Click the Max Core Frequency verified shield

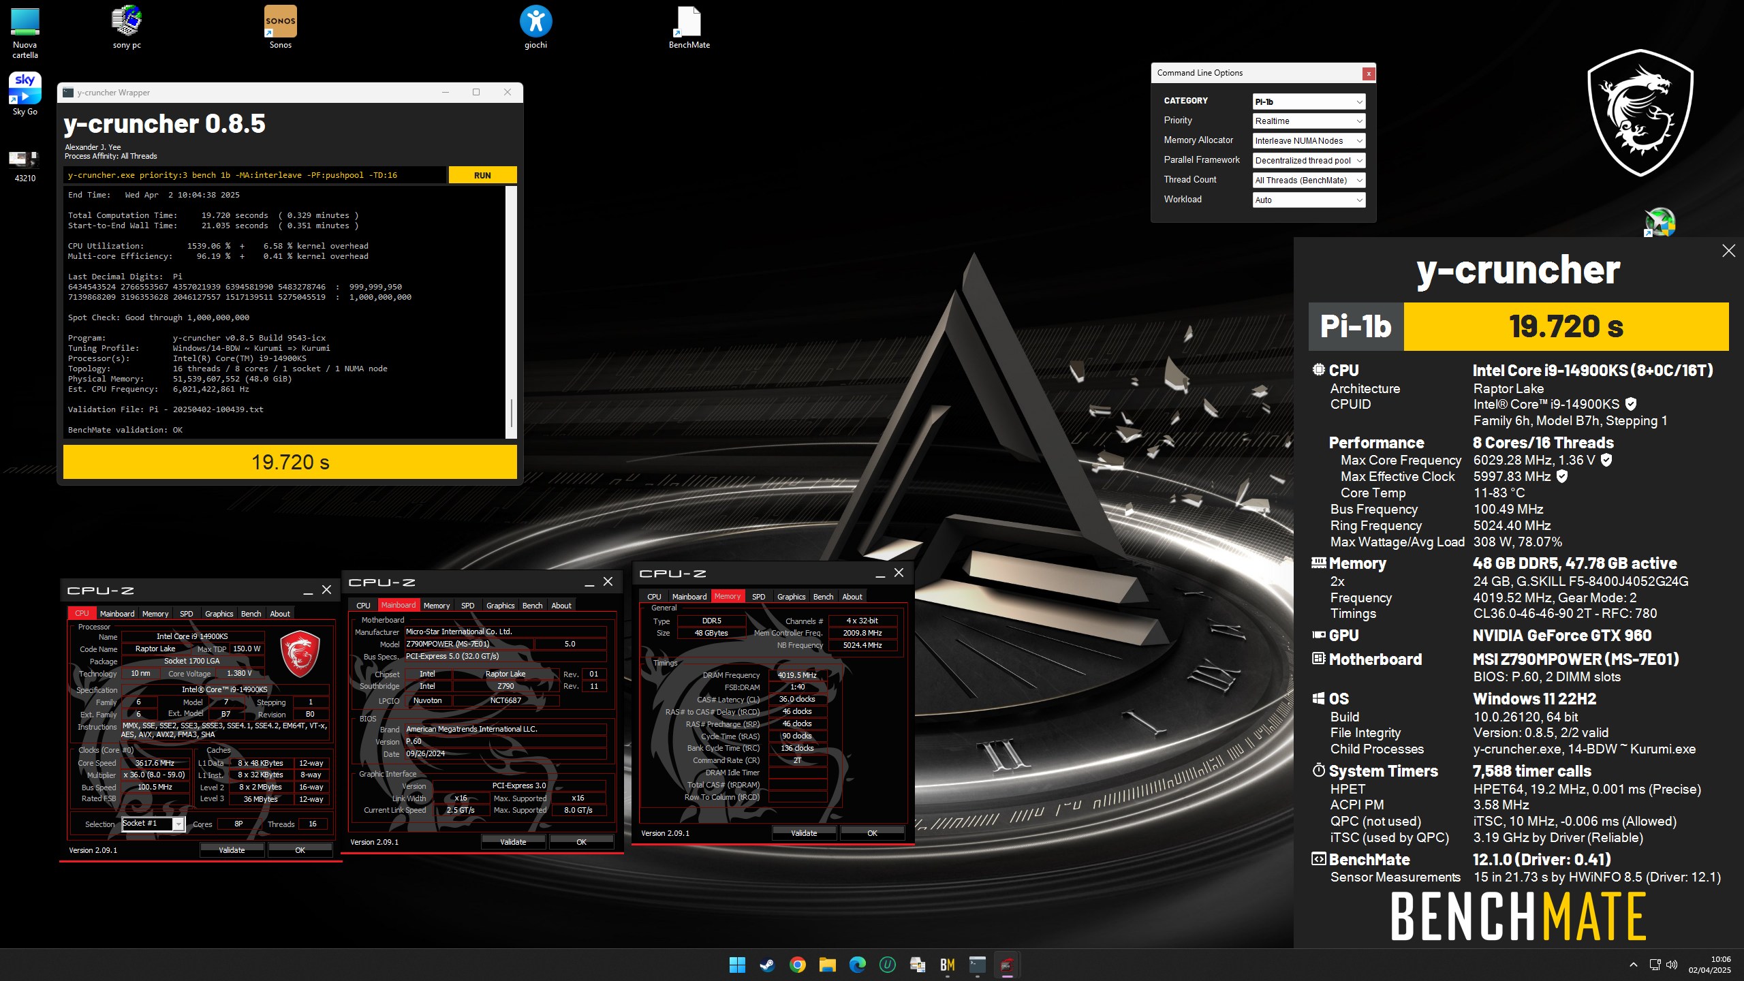coord(1606,461)
